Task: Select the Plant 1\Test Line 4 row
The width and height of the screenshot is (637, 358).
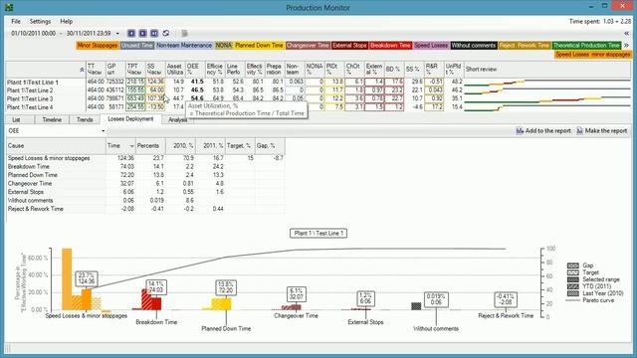Action: pos(318,107)
